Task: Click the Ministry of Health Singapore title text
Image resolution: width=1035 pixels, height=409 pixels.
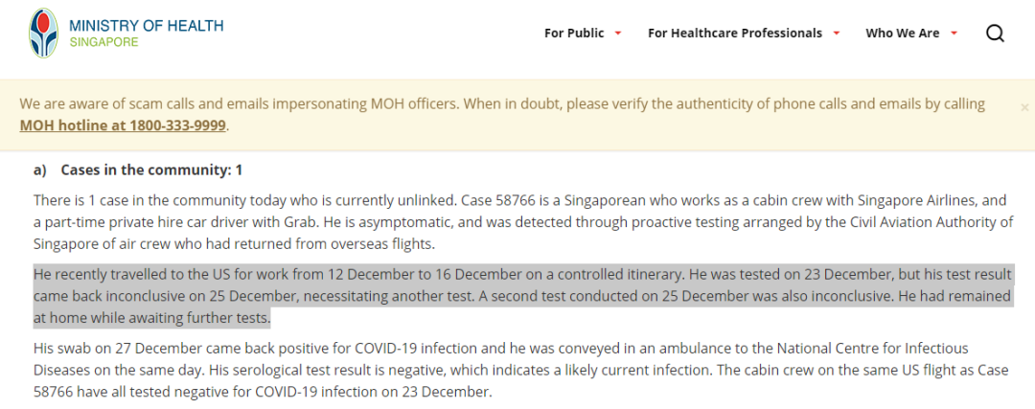Action: [x=146, y=26]
